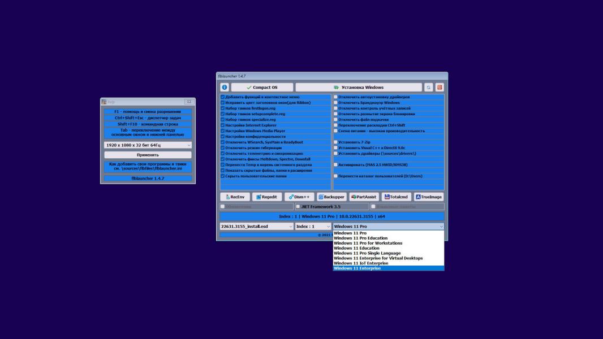Screen dimensions: 603x339
Task: Open Regedit from the tool row
Action: pyautogui.click(x=266, y=197)
